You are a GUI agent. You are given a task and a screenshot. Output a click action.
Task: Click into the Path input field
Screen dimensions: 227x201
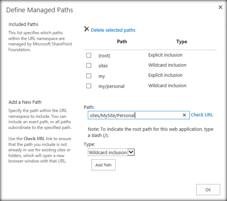(x=132, y=115)
